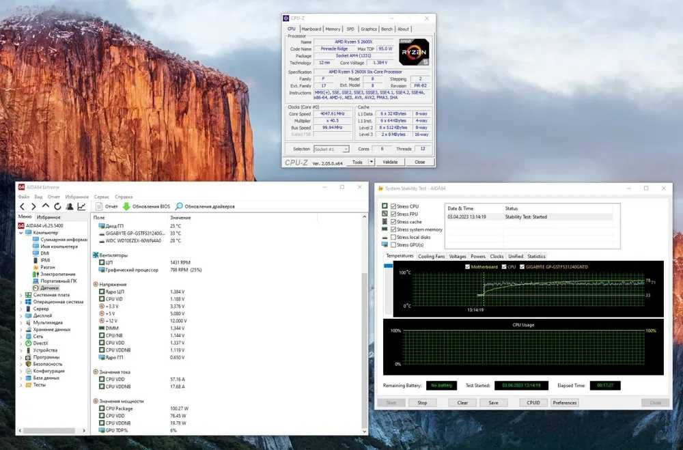Image resolution: width=683 pixels, height=450 pixels.
Task: Open CPU-Z Tools dropdown arrow
Action: 372,162
